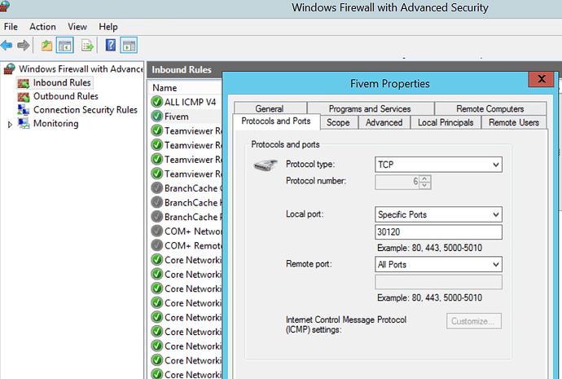Click the first BranchCache disabled rule icon

156,188
